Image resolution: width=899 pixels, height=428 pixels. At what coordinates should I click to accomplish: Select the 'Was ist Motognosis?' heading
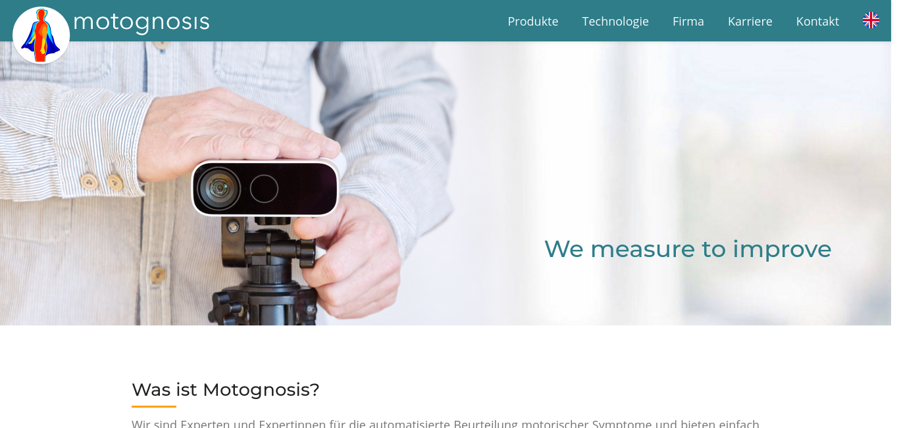click(226, 389)
